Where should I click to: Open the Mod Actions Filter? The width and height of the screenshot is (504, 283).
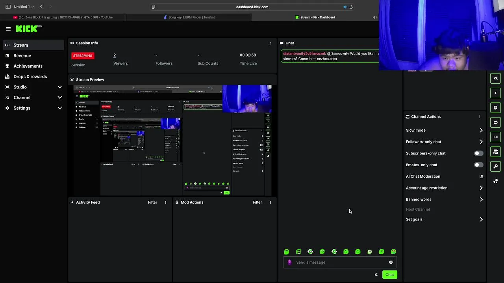257,202
